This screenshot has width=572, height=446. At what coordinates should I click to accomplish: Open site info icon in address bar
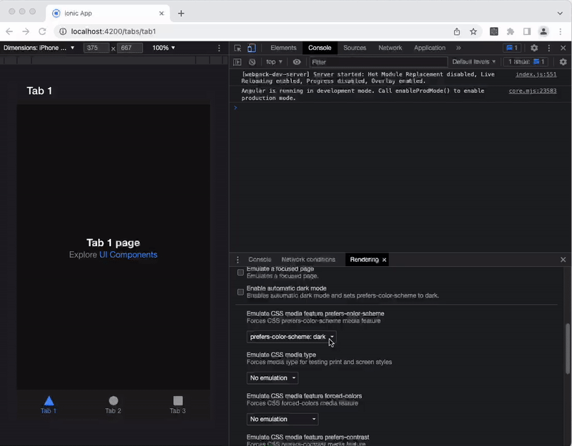tap(63, 31)
